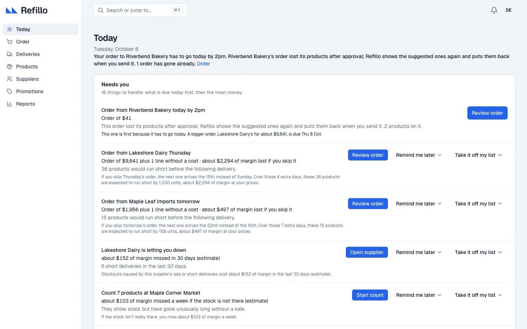This screenshot has width=527, height=329.
Task: Go to the Order section label
Action: pos(23,42)
